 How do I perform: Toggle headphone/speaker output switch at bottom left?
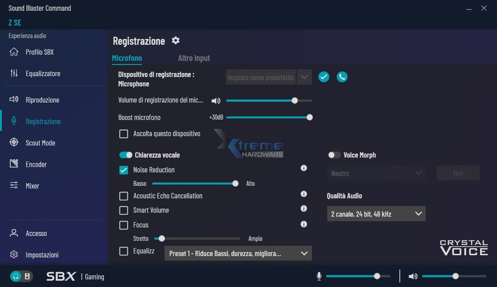(21, 276)
